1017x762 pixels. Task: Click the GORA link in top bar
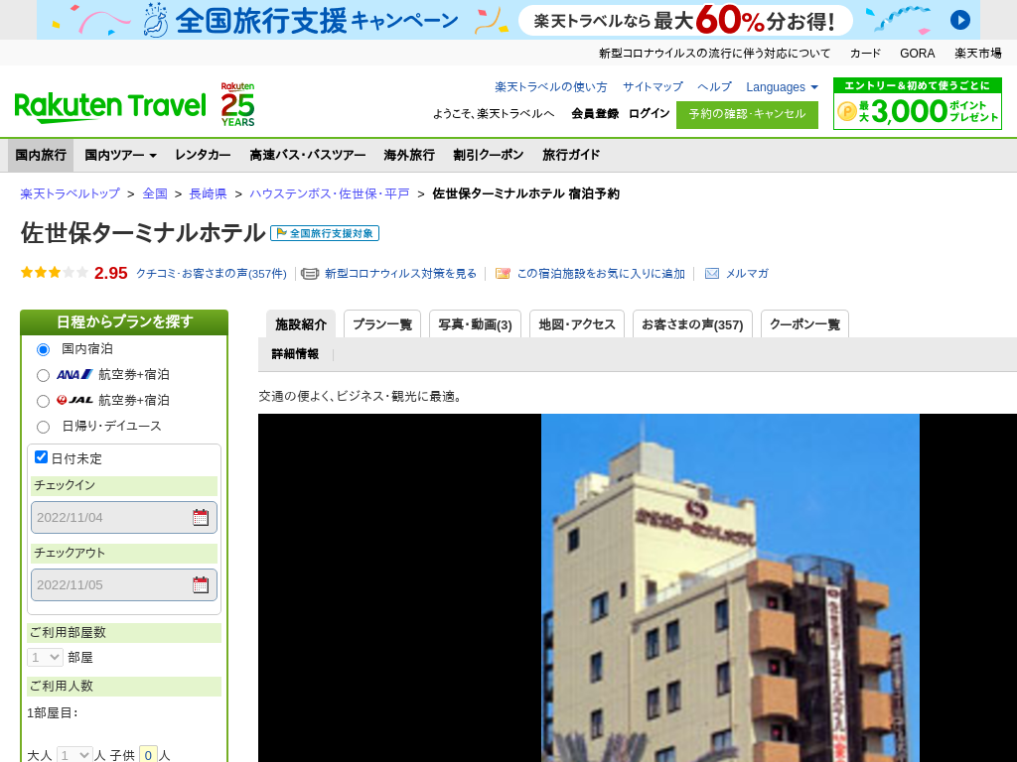coord(917,54)
